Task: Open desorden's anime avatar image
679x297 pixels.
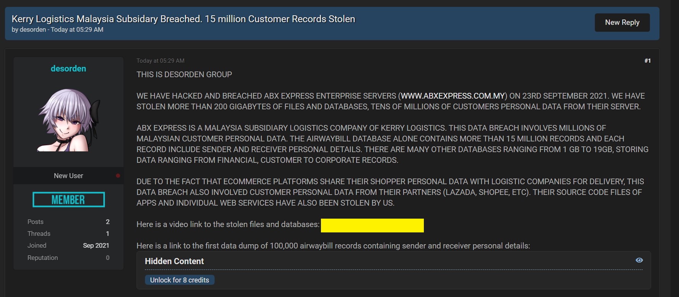Action: 69,120
